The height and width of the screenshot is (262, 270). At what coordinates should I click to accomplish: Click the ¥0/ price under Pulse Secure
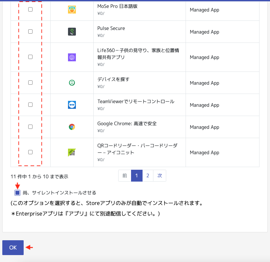point(101,36)
